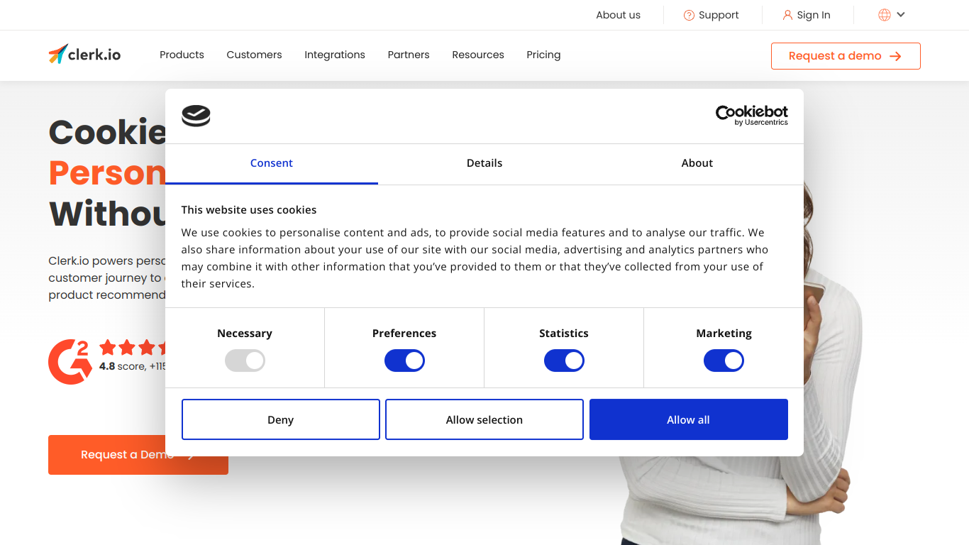Open the Products menu

point(182,55)
